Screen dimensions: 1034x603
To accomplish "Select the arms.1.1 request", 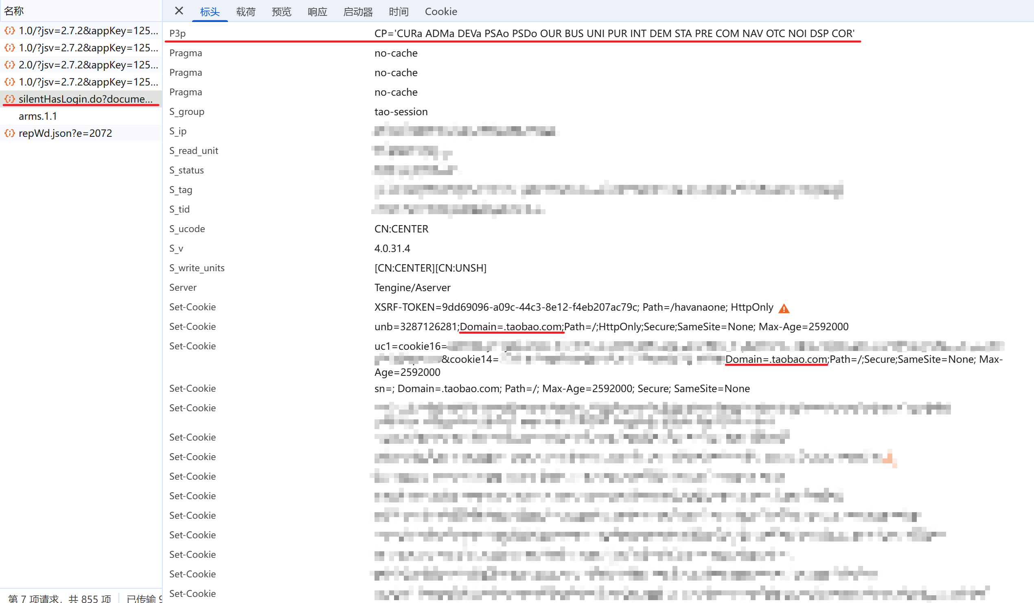I will pyautogui.click(x=38, y=116).
